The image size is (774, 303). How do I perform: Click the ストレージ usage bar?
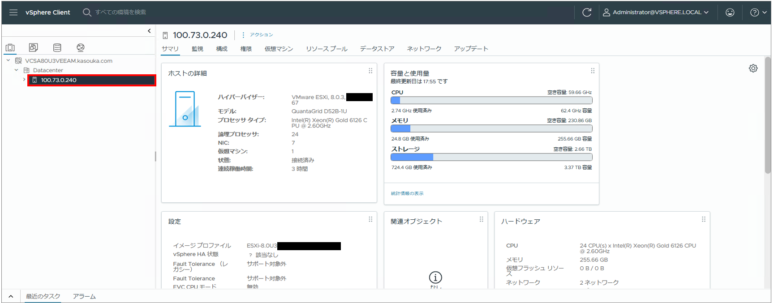pyautogui.click(x=491, y=157)
